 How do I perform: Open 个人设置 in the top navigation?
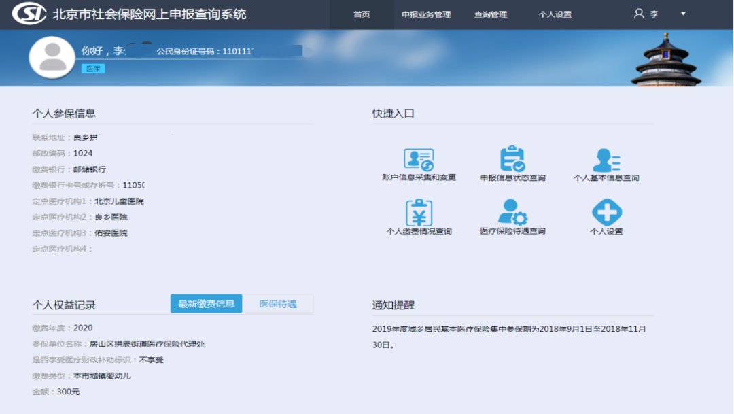(x=555, y=14)
